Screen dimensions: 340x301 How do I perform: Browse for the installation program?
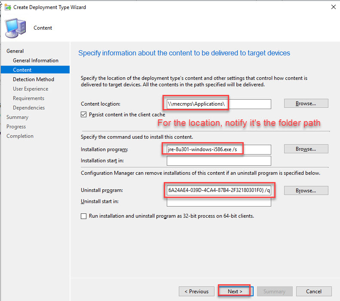click(x=306, y=149)
